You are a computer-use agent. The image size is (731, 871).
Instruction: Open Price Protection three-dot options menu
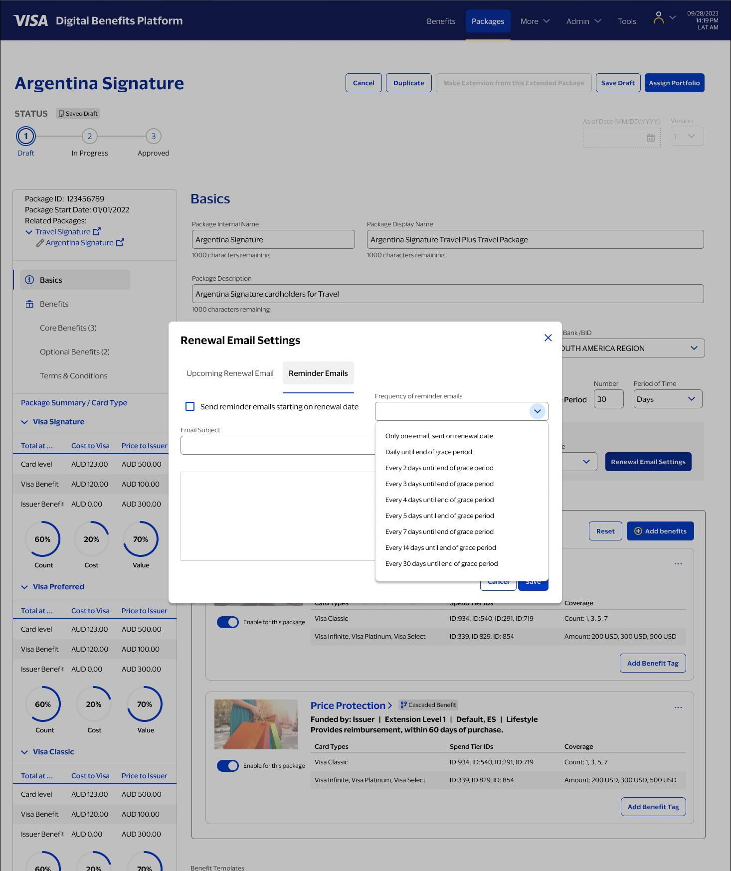point(678,707)
